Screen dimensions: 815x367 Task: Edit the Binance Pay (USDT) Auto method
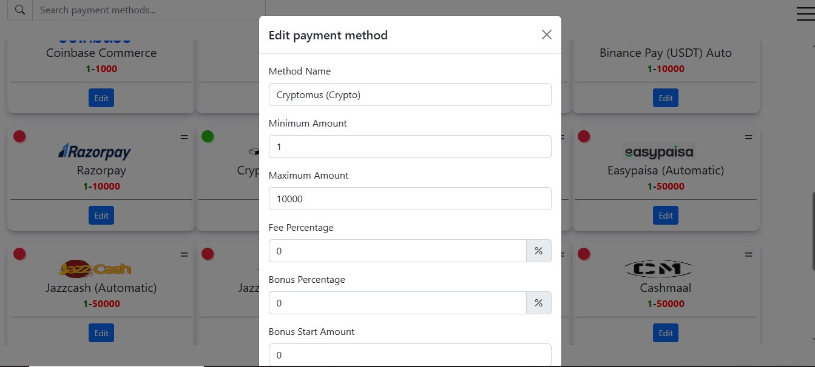(x=666, y=98)
